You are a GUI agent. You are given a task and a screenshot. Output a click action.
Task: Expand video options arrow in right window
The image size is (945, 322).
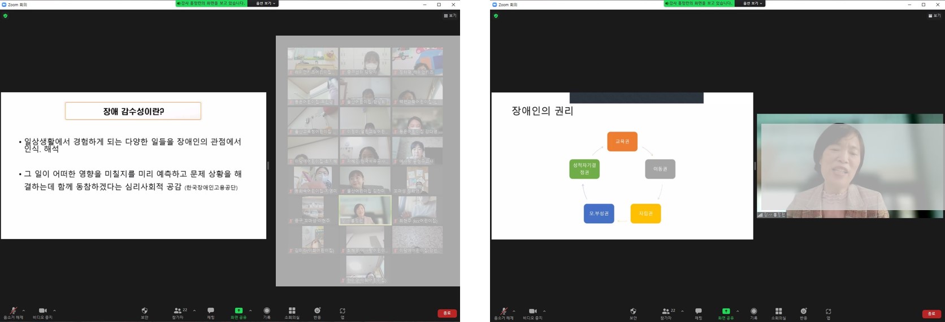[x=544, y=311]
